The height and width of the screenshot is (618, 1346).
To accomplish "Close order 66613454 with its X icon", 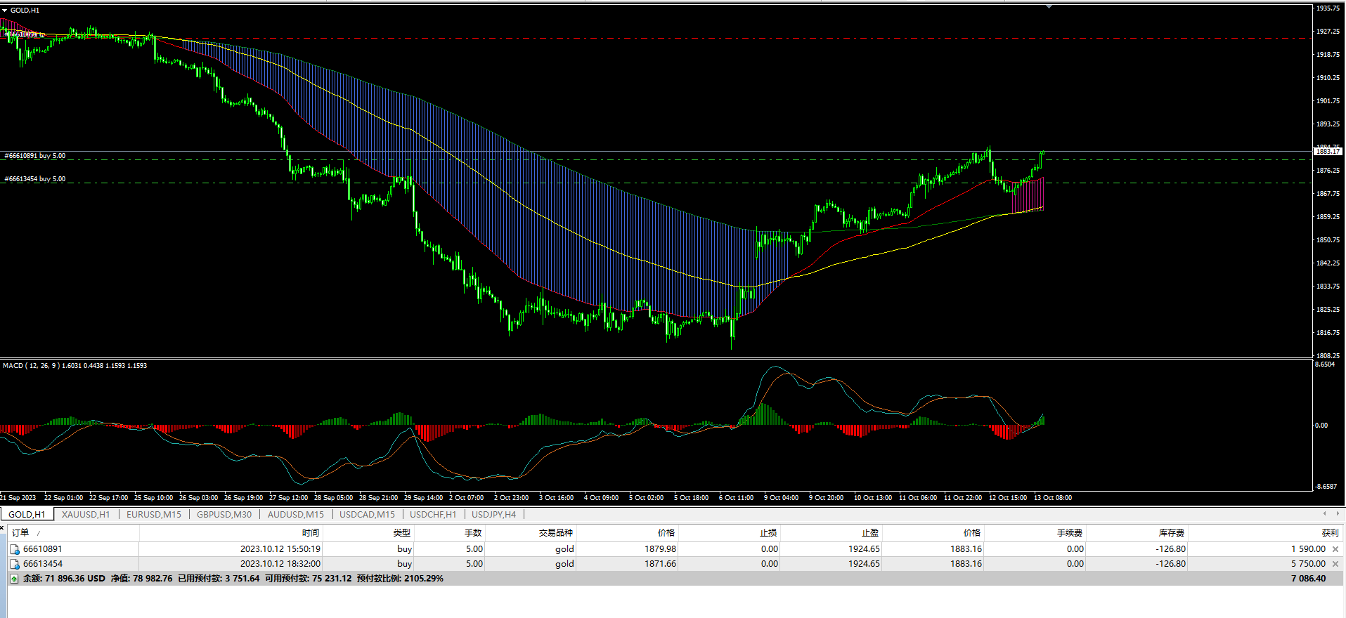I will 1335,564.
